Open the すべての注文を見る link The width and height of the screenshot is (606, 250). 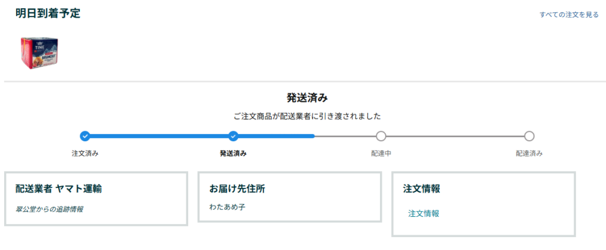[569, 14]
